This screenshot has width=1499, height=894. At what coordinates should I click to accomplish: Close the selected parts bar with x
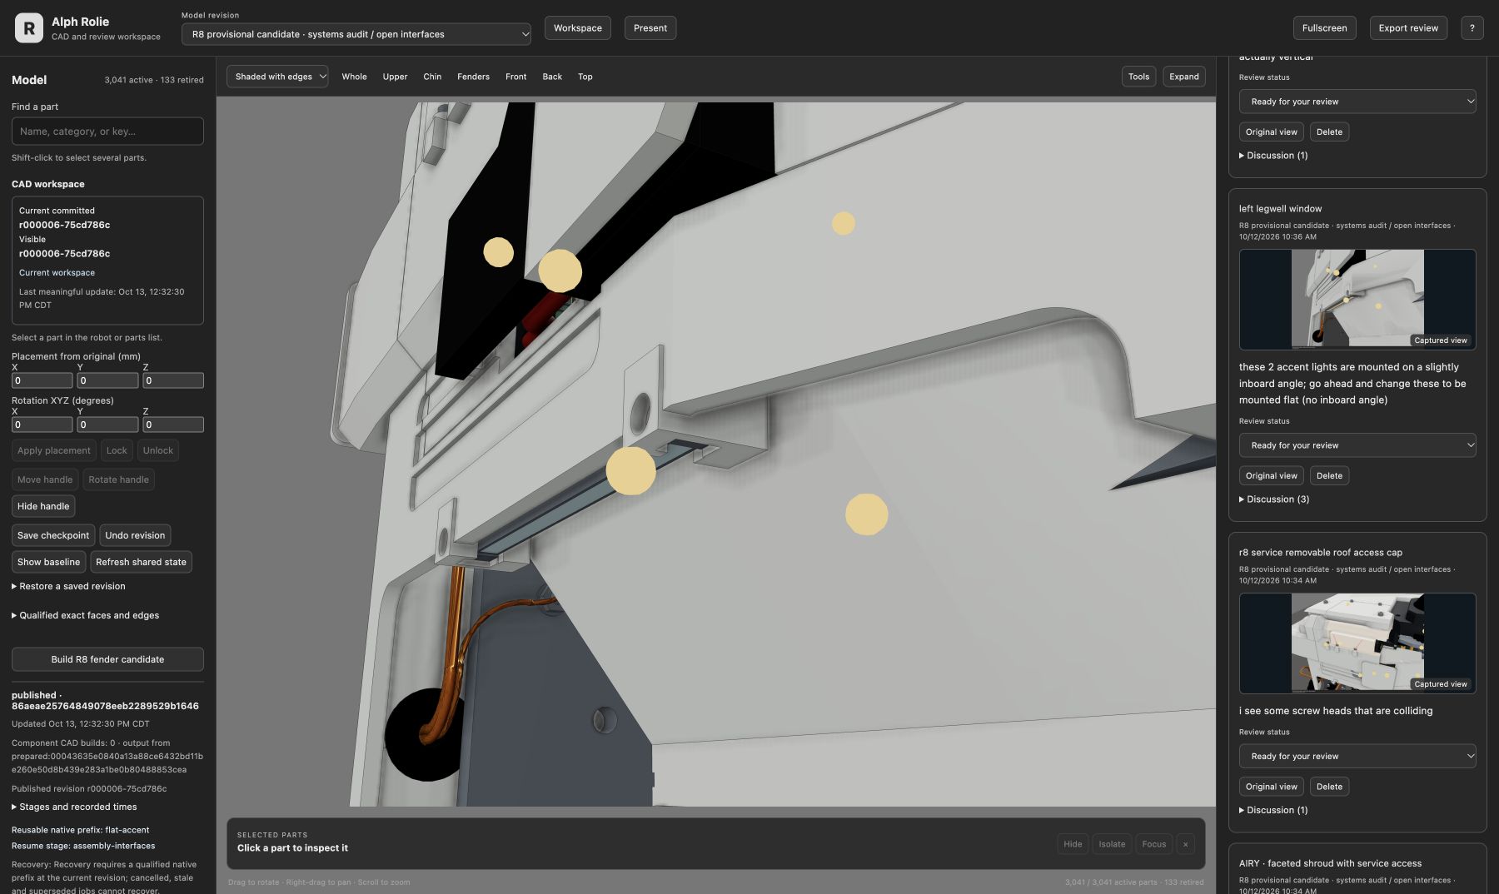1185,844
